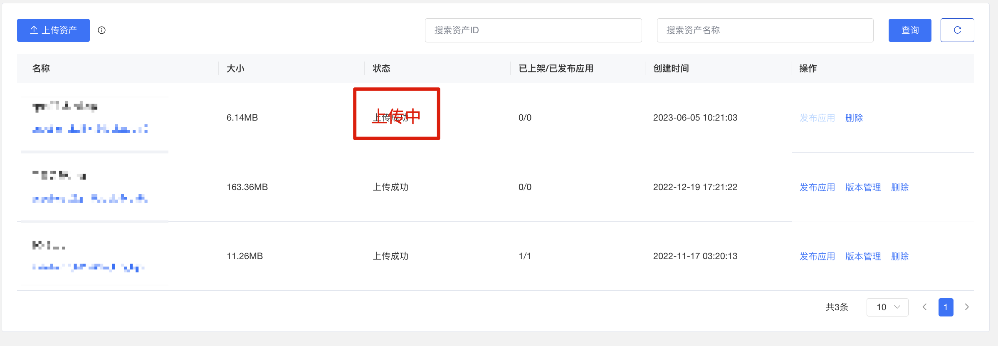Focus the 搜索资产ID input field

point(533,30)
